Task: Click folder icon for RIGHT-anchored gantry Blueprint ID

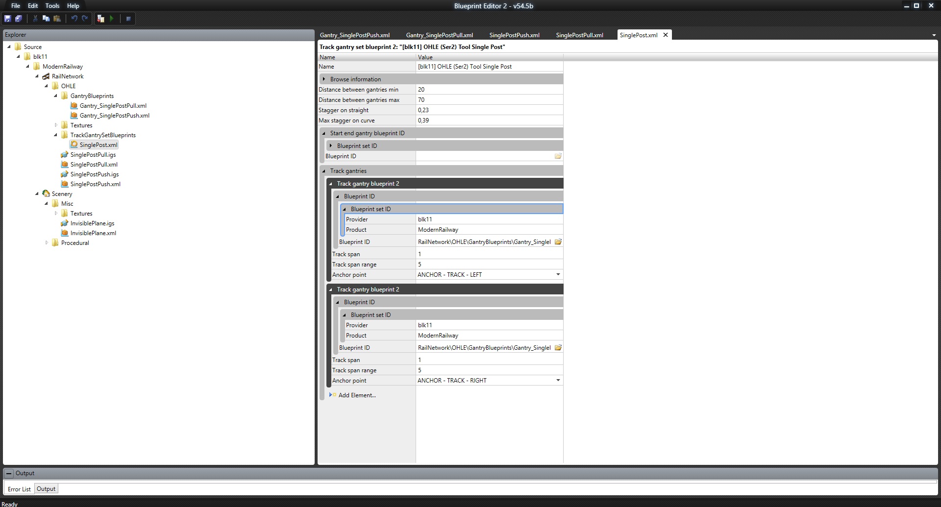Action: [x=558, y=348]
